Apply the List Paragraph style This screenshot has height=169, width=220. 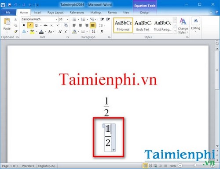[163, 25]
